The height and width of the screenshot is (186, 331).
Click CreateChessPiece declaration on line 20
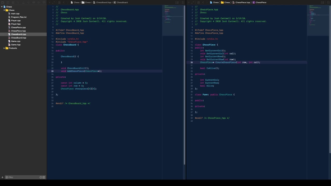coord(230,62)
